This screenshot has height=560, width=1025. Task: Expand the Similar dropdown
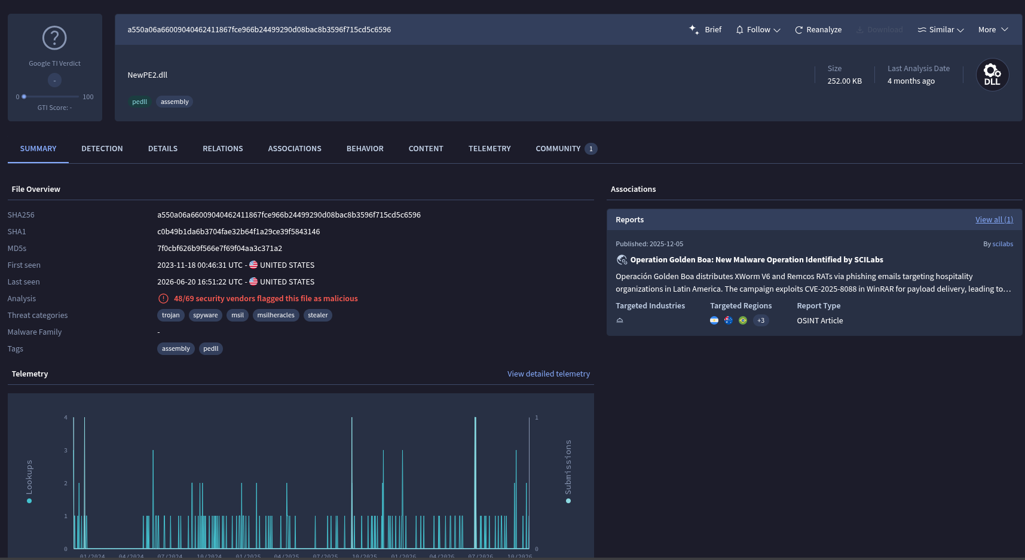tap(960, 30)
